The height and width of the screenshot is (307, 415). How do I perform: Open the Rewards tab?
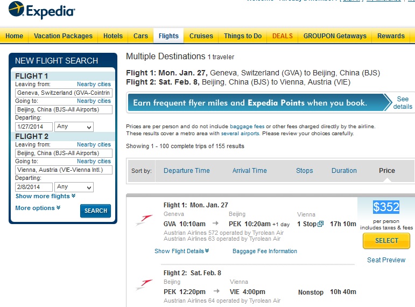pos(391,36)
